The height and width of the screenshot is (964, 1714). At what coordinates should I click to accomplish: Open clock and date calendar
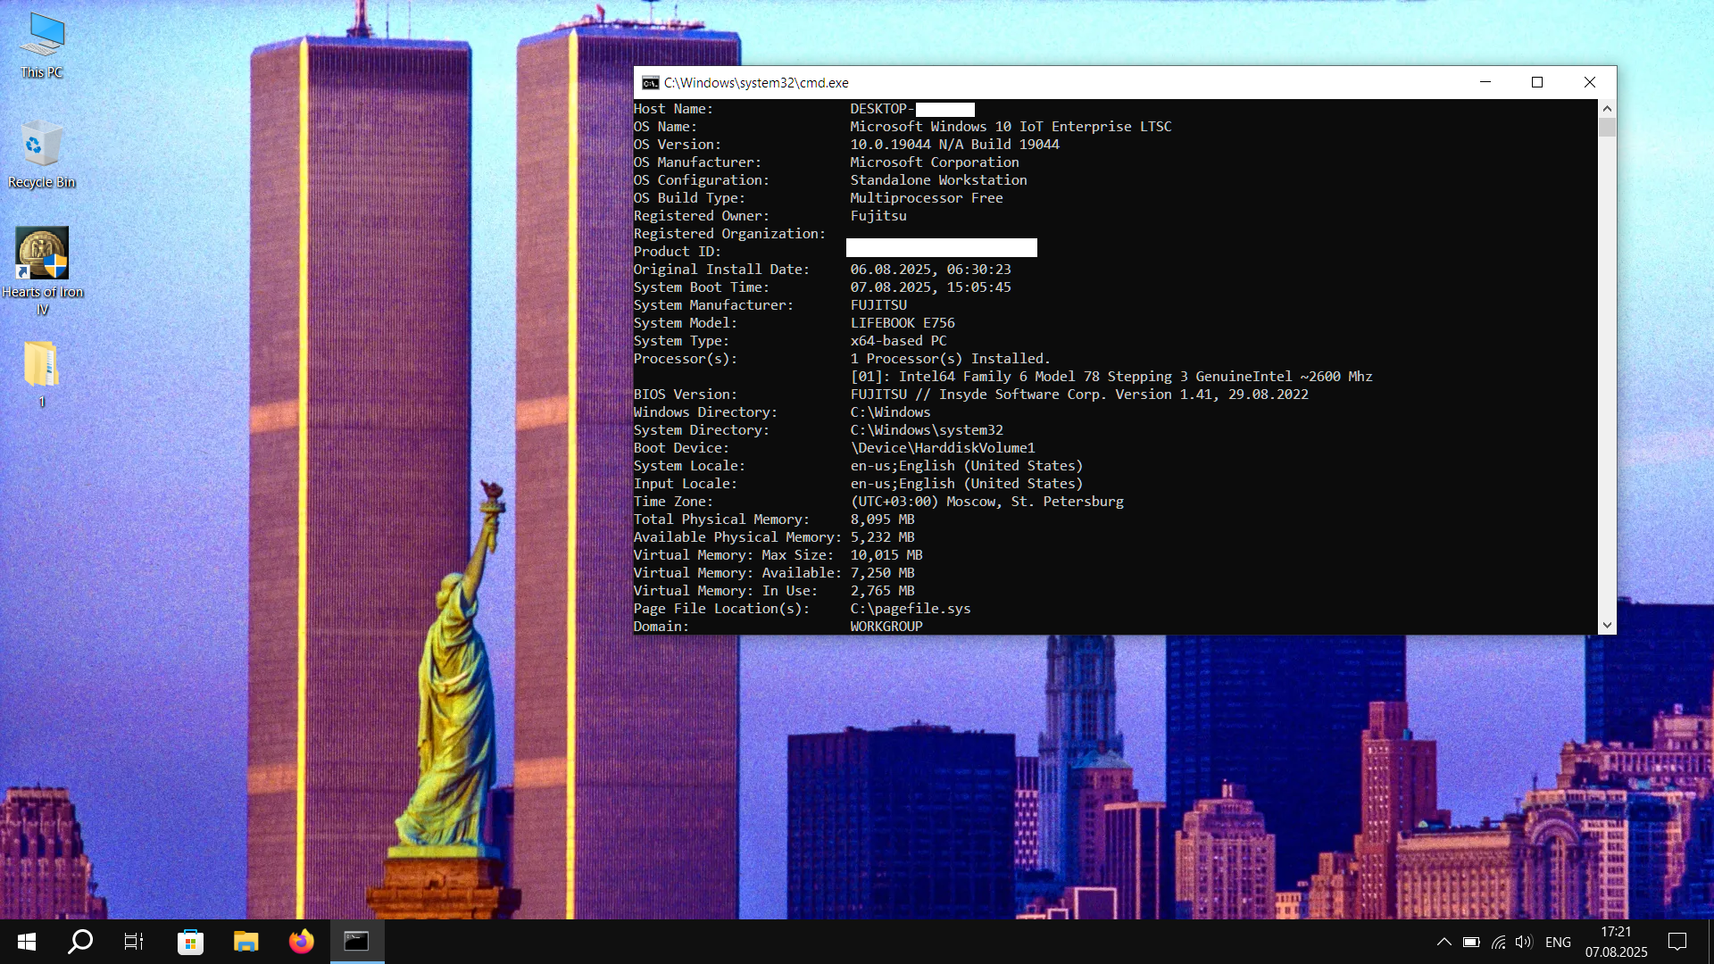pos(1616,942)
